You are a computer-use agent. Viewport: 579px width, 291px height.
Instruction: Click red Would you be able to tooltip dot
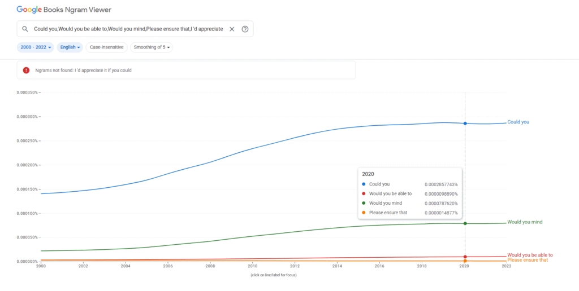[x=364, y=193]
